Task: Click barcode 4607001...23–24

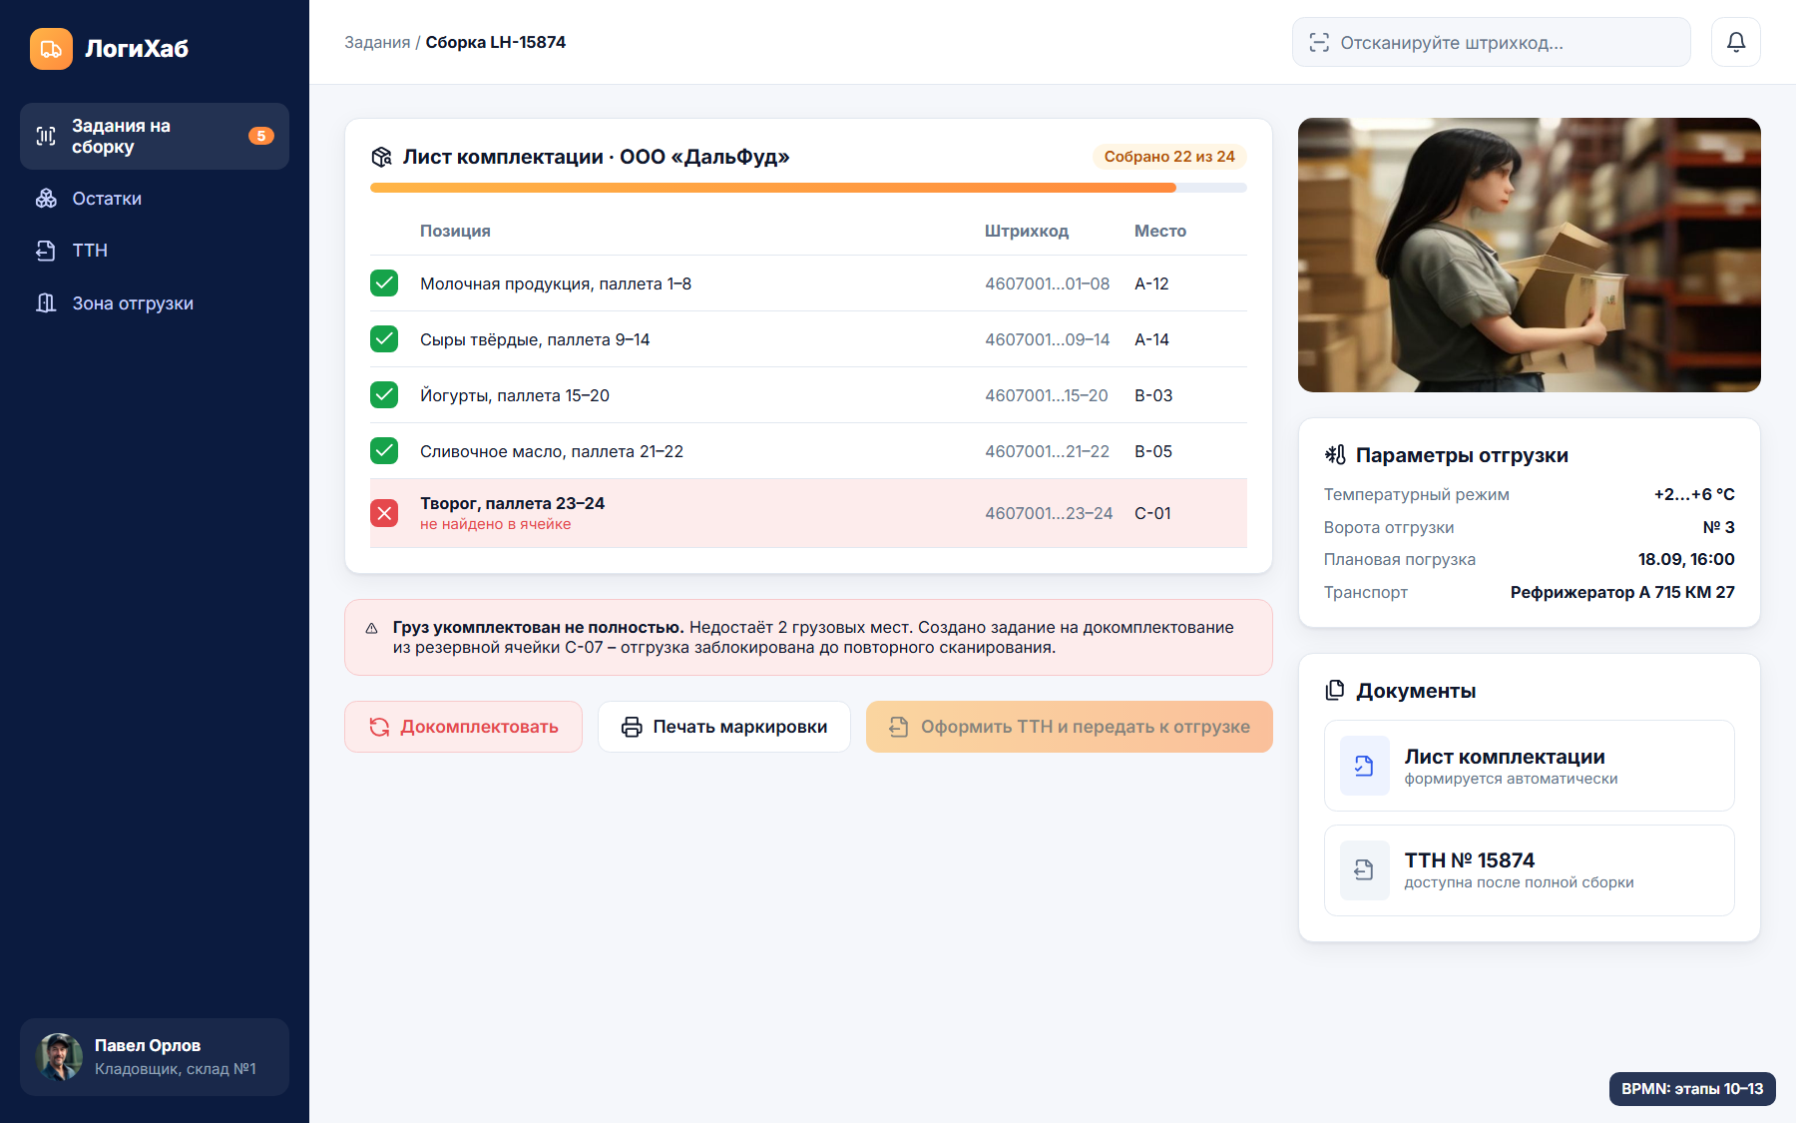Action: point(1049,513)
